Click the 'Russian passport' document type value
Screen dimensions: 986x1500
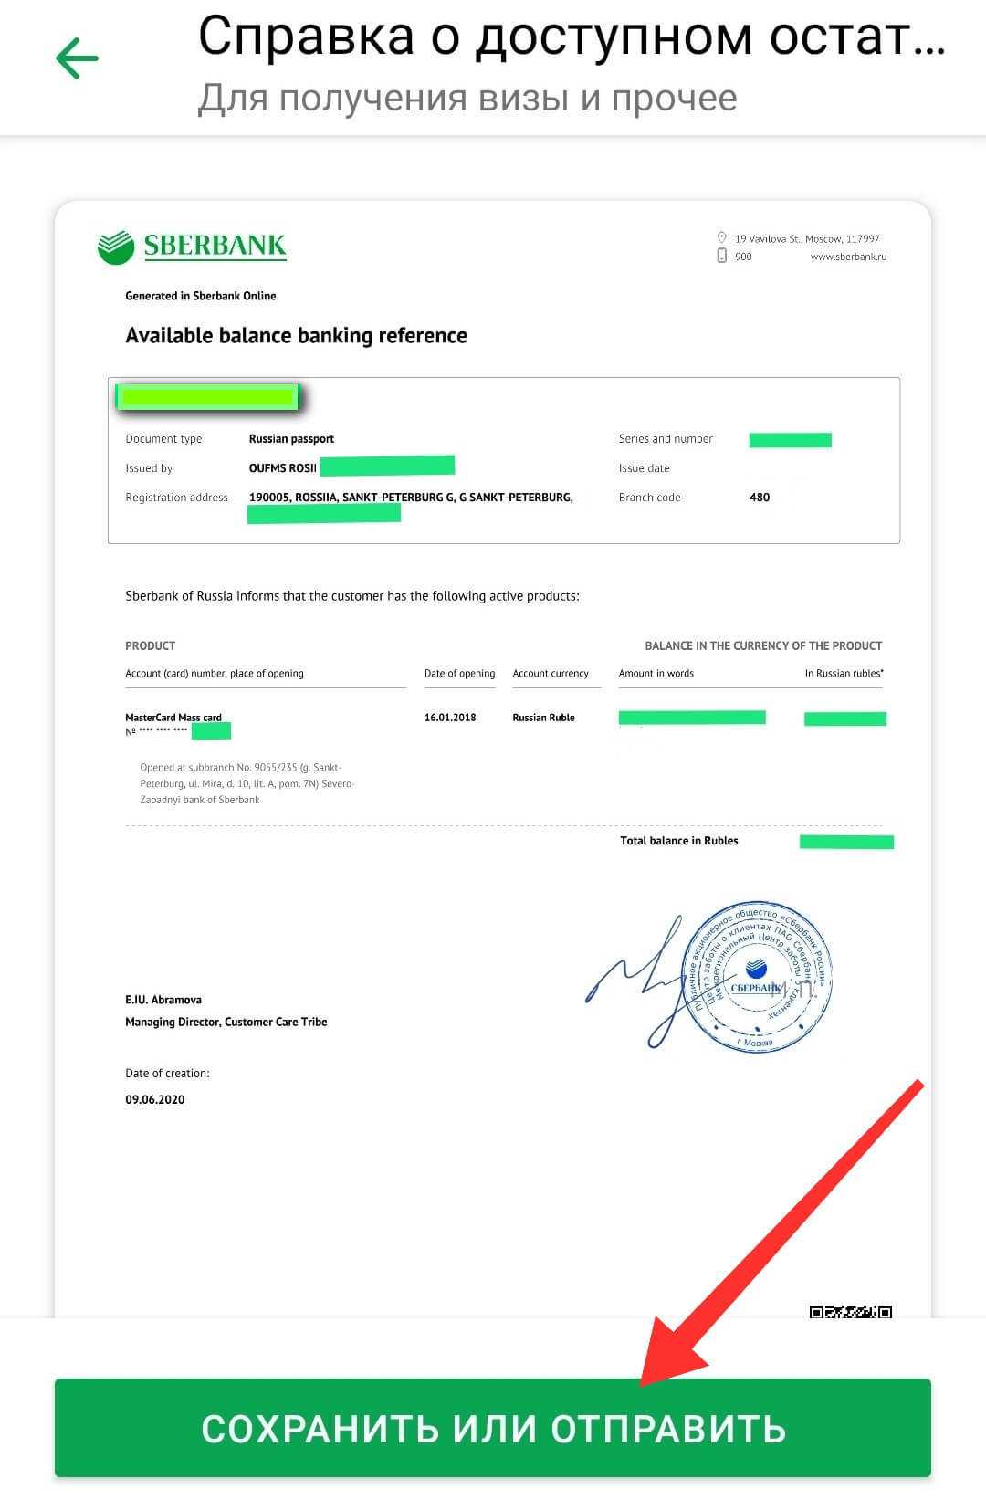(x=291, y=438)
